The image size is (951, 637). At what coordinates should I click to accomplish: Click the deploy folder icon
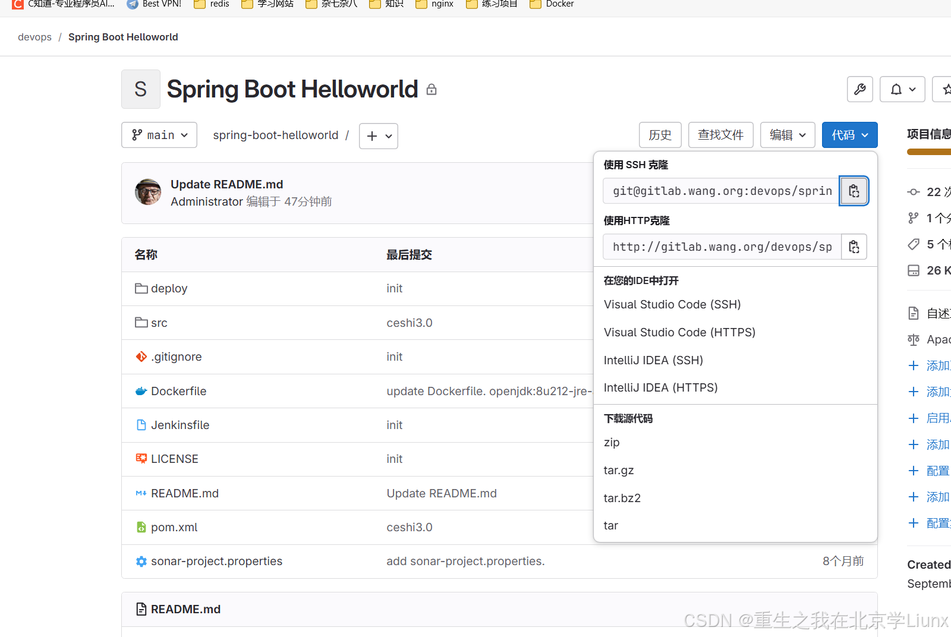point(141,288)
